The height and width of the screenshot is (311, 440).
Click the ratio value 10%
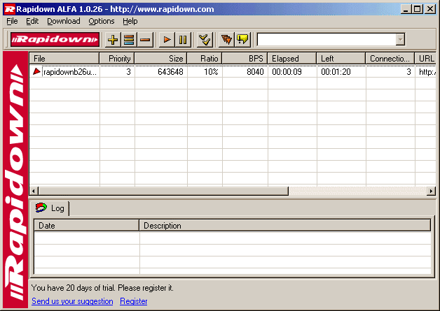(211, 72)
